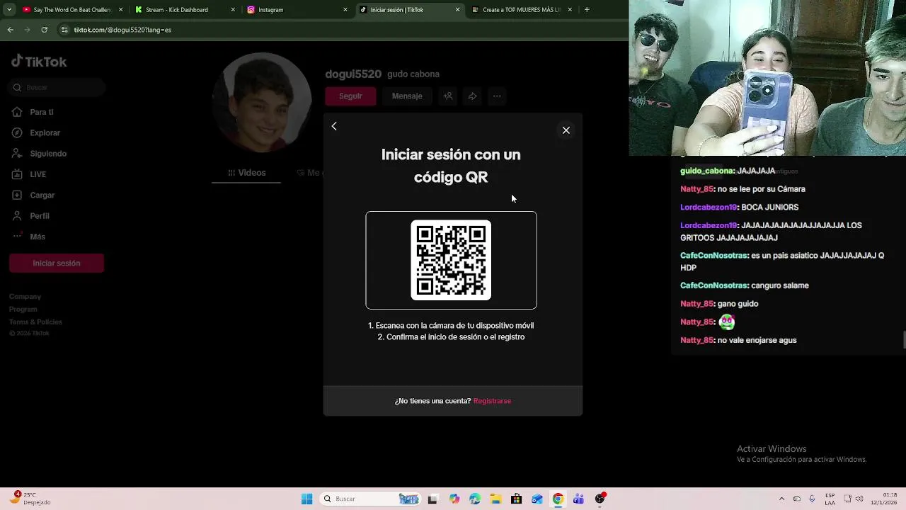Go back in the QR login dialog
The height and width of the screenshot is (510, 906).
(334, 126)
